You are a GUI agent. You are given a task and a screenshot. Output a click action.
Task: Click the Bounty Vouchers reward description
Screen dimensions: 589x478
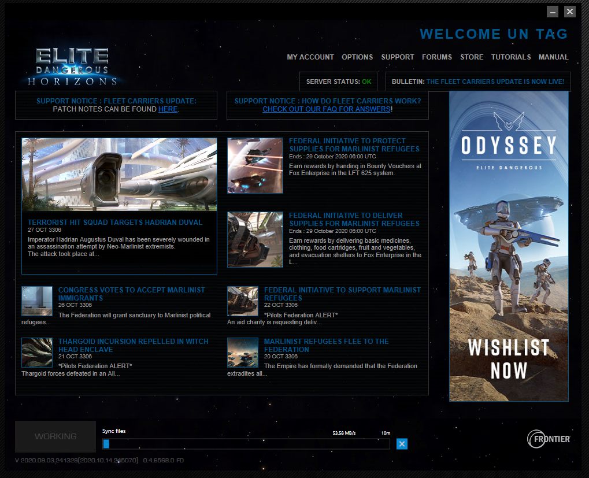click(355, 169)
